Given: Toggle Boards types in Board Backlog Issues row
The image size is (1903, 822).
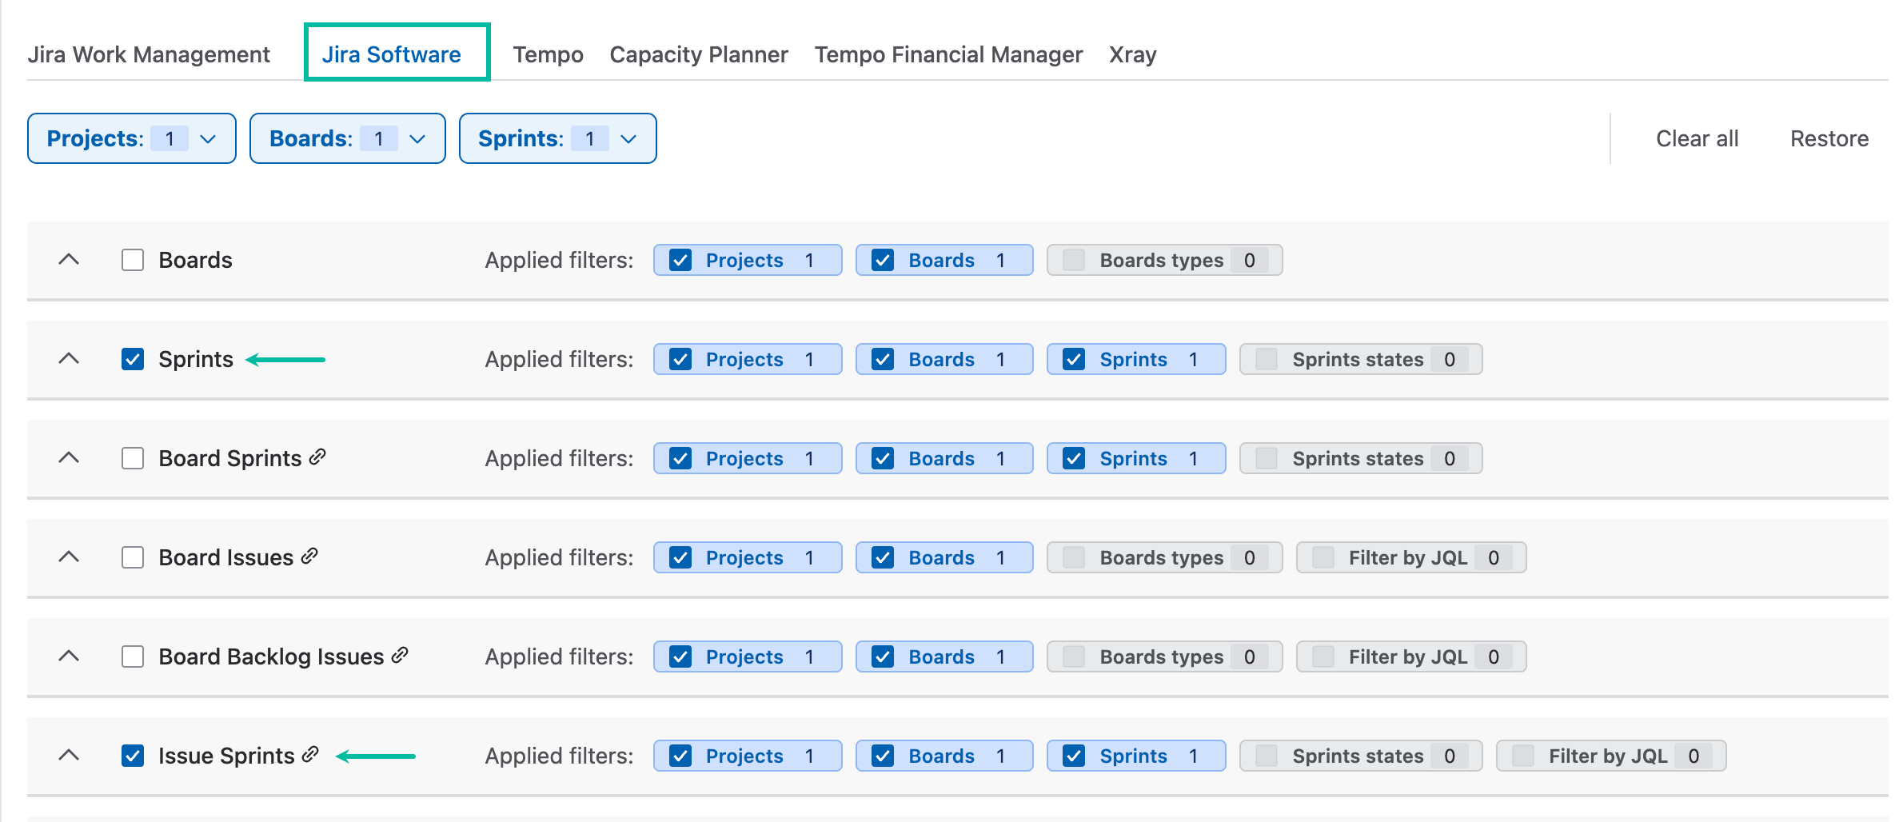Looking at the screenshot, I should 1164,656.
